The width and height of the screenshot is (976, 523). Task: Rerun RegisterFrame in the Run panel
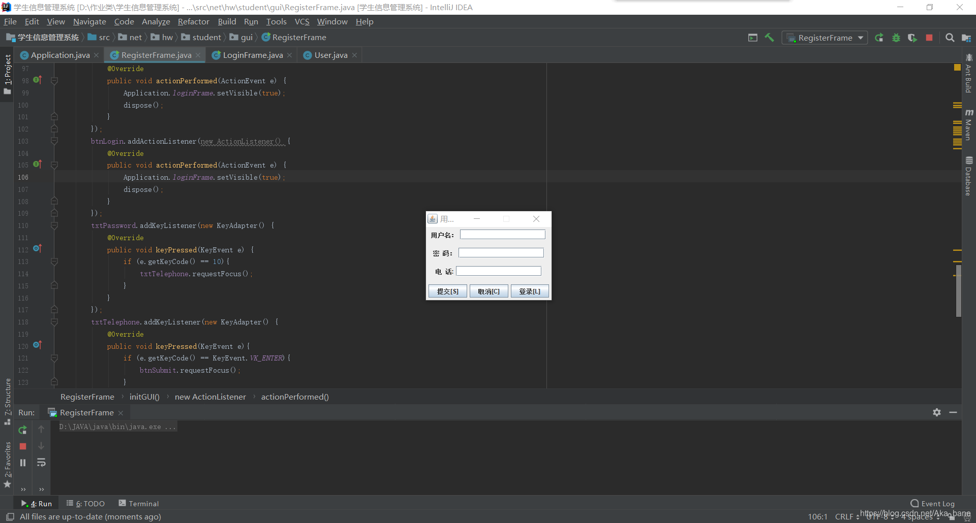point(22,430)
